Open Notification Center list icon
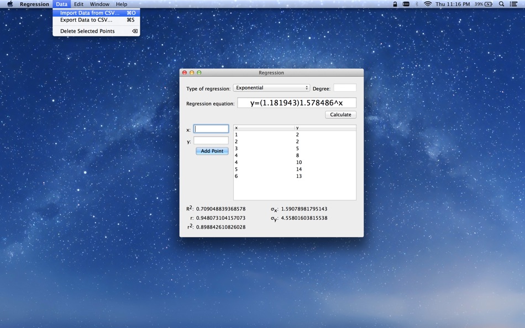525x328 pixels. (513, 4)
